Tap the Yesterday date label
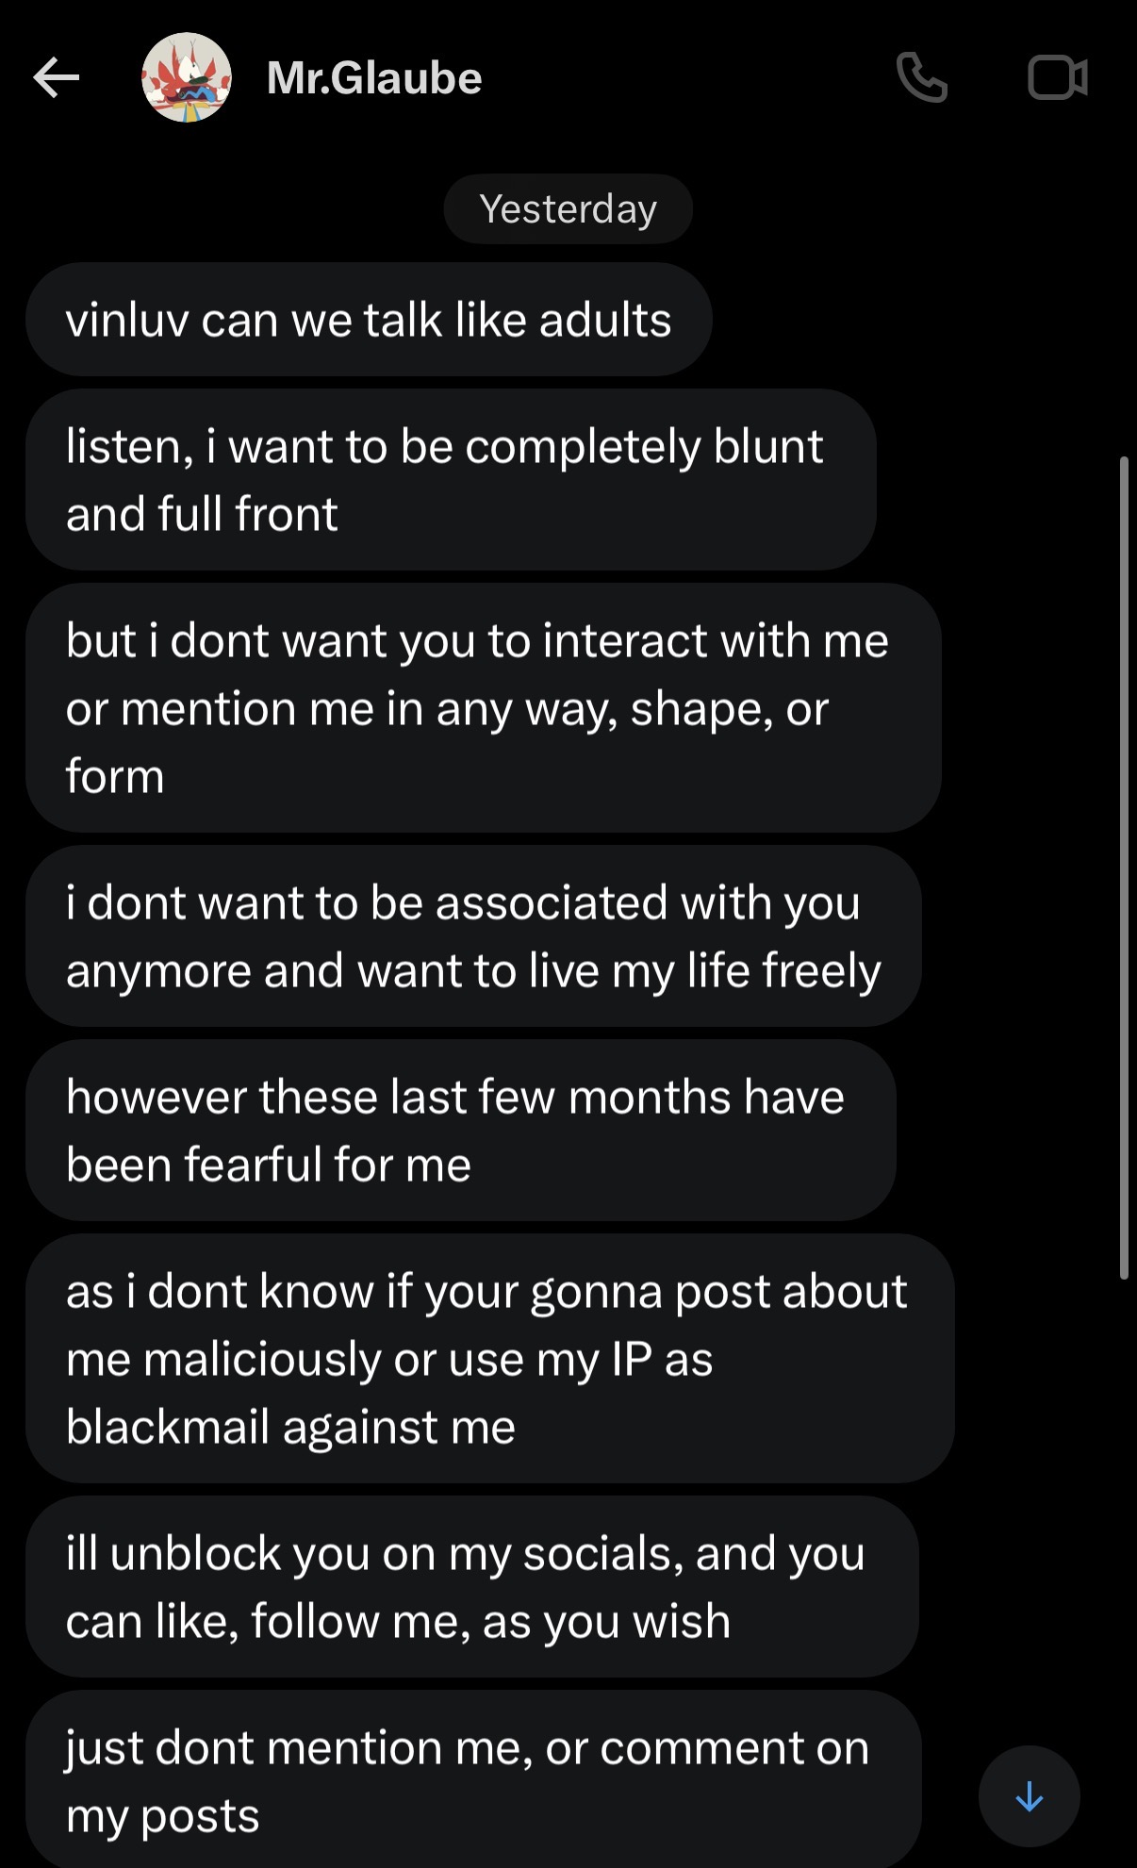This screenshot has width=1137, height=1868. tap(568, 208)
